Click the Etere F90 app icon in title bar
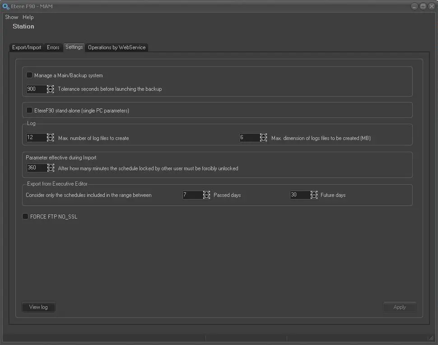This screenshot has width=438, height=345. 6,6
